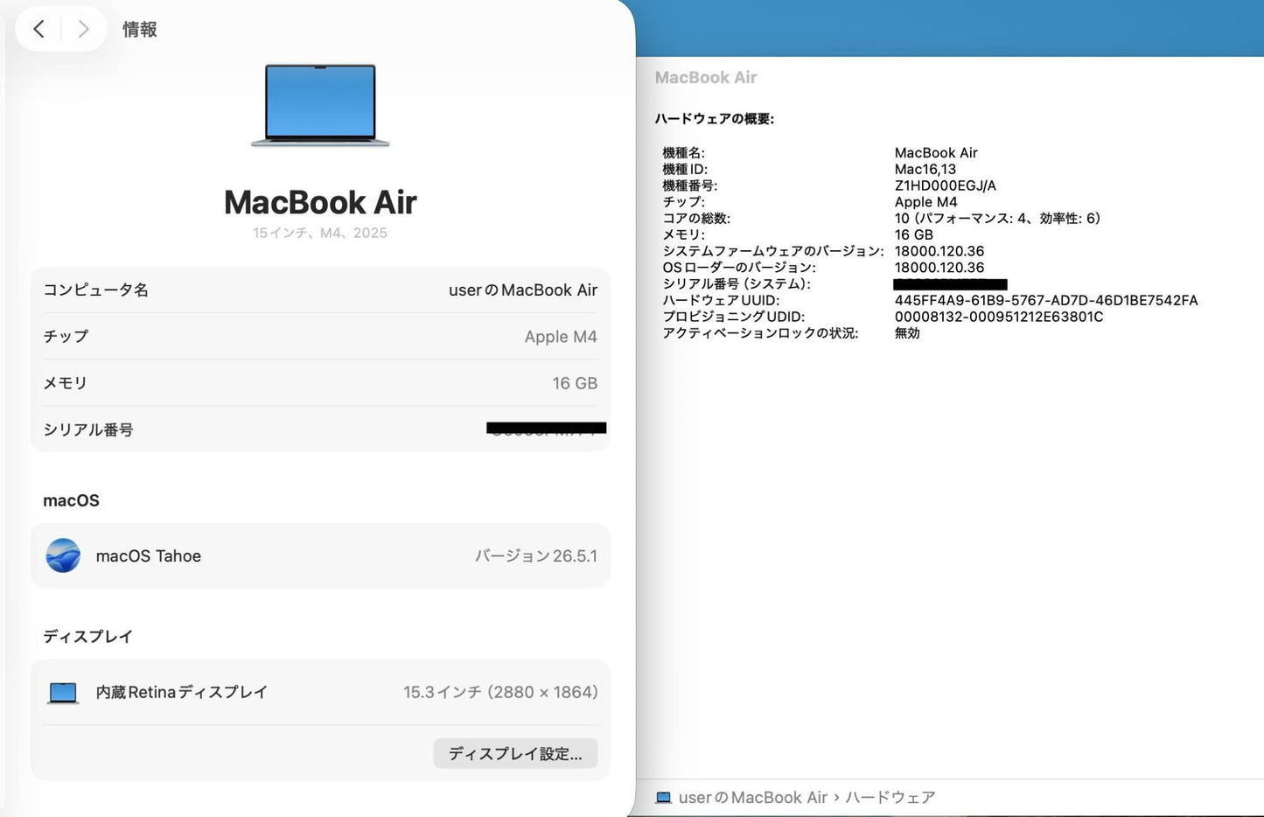
Task: Click OSローダーのバージョン value 18000.120.36
Action: tap(939, 268)
